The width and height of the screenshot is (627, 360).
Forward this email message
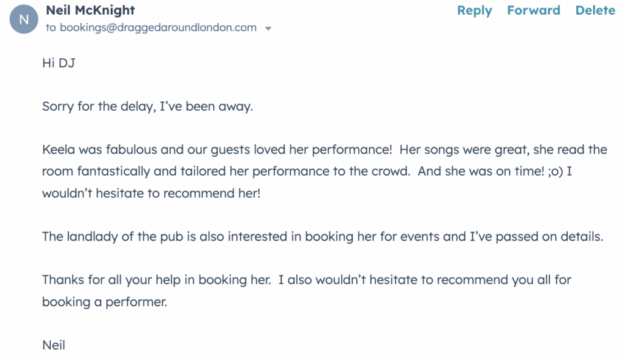[x=533, y=10]
